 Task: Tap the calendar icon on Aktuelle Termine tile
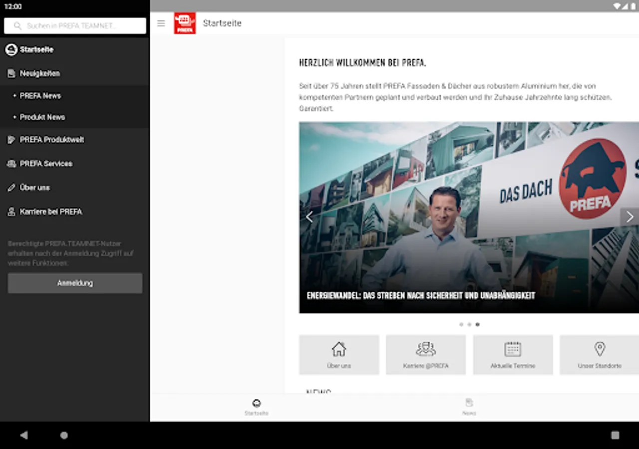pyautogui.click(x=513, y=349)
